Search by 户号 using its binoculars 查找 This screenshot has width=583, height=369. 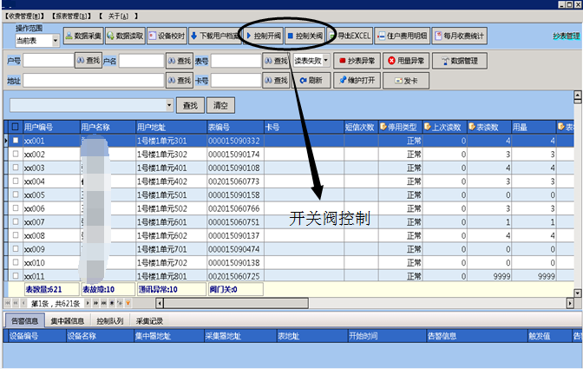(88, 61)
